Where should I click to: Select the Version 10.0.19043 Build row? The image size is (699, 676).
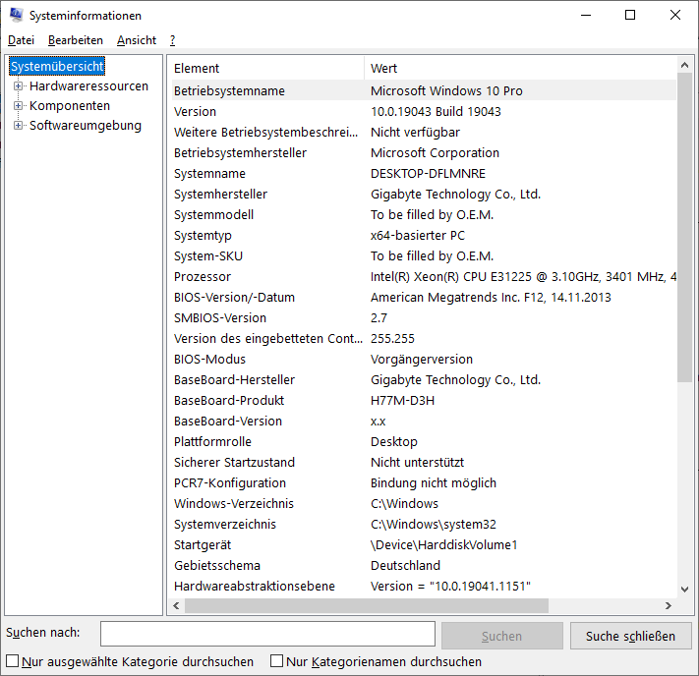(x=424, y=111)
